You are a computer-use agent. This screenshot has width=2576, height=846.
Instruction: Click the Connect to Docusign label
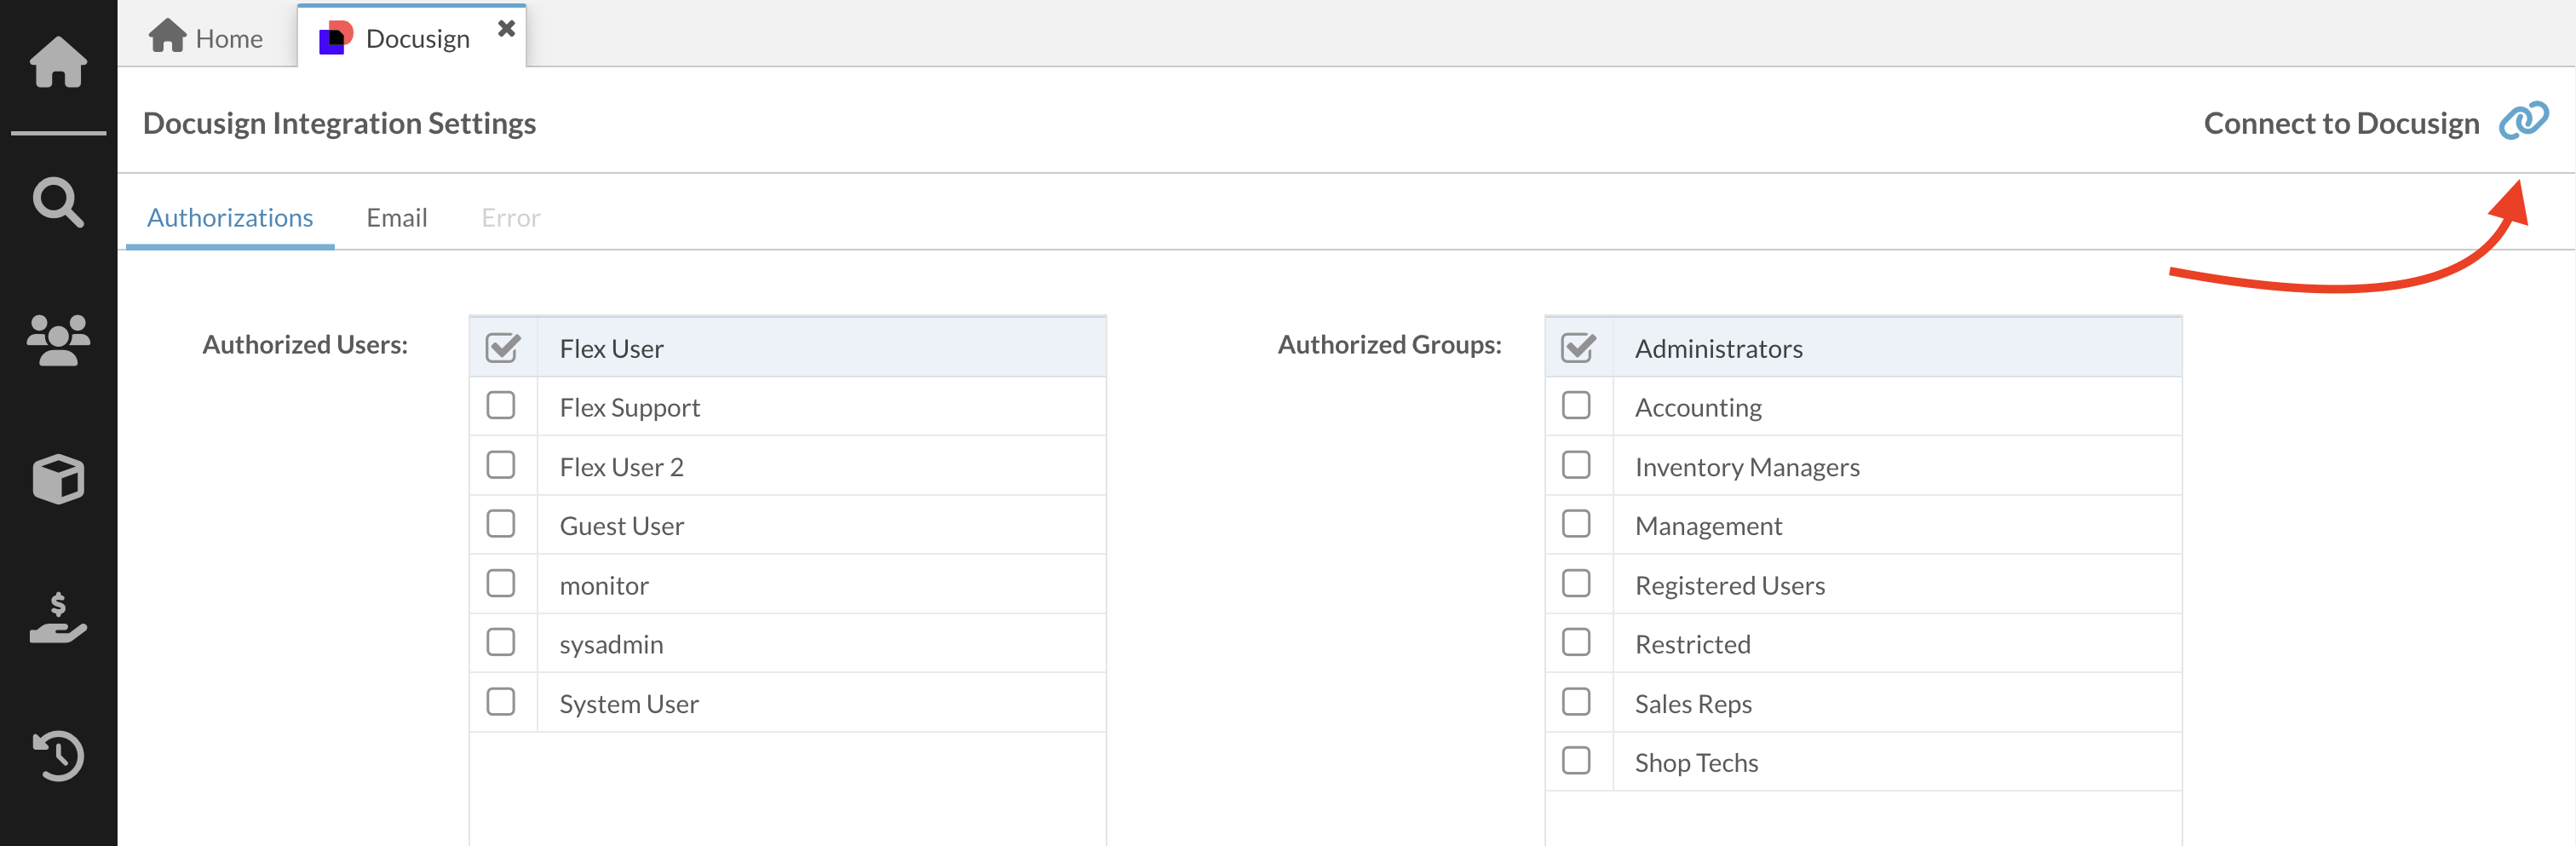pyautogui.click(x=2341, y=123)
